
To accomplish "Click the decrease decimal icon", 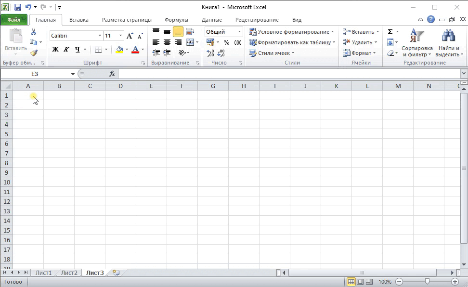I will pos(221,53).
